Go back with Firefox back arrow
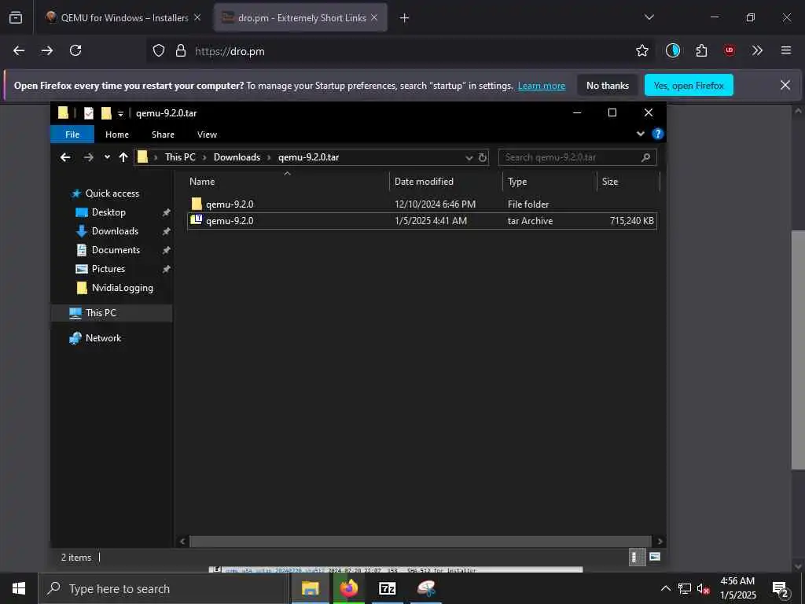This screenshot has width=805, height=604. (x=19, y=50)
